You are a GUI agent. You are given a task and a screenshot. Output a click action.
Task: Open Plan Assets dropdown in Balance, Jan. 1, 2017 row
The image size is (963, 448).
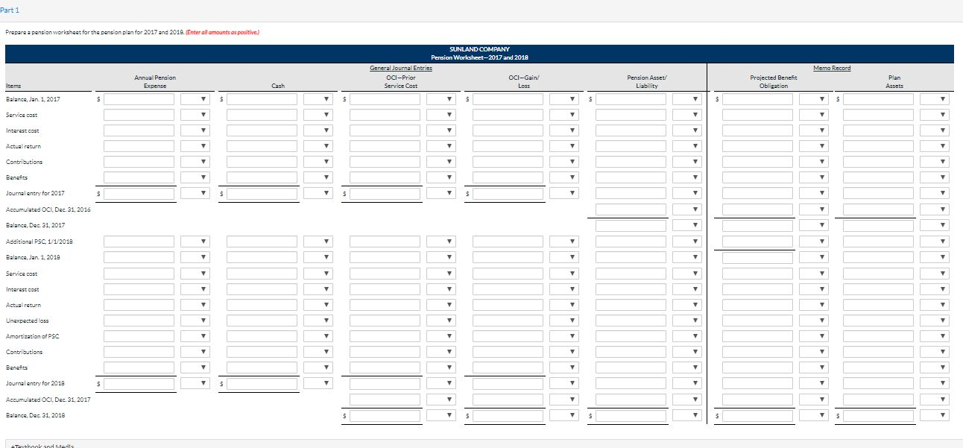click(933, 99)
